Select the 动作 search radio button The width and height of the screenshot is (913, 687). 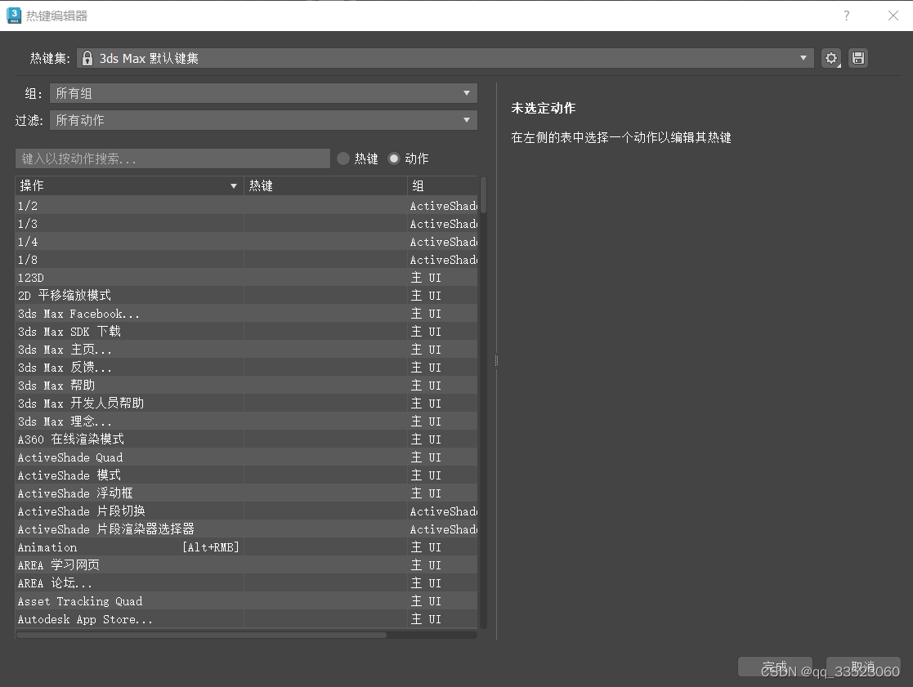394,158
